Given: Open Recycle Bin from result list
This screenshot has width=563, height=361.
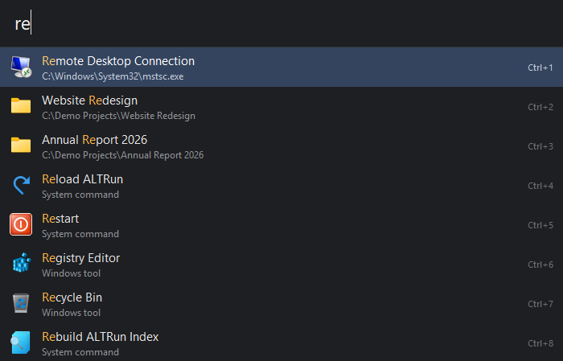Looking at the screenshot, I should click(281, 304).
